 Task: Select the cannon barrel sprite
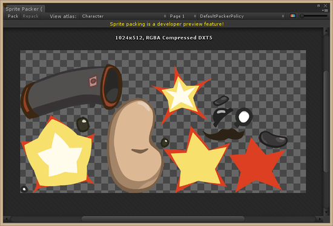click(x=71, y=91)
